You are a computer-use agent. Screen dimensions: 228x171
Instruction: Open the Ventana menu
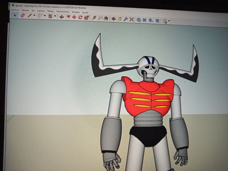(x=76, y=12)
